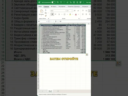Expand the Name Box dropdown arrow

pos(47,21)
